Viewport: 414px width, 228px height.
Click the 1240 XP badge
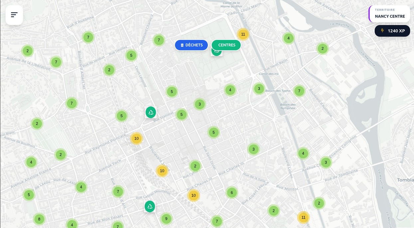(392, 31)
